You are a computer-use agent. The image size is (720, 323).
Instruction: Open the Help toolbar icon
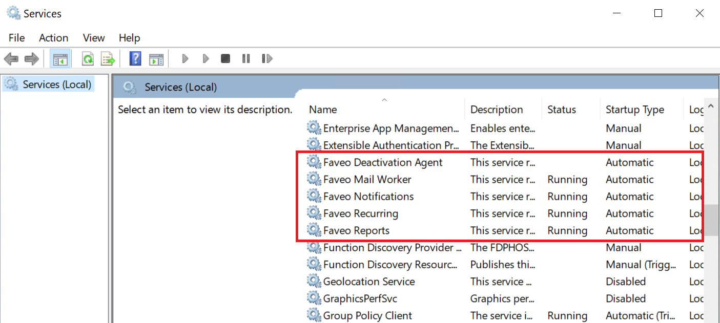click(x=135, y=58)
